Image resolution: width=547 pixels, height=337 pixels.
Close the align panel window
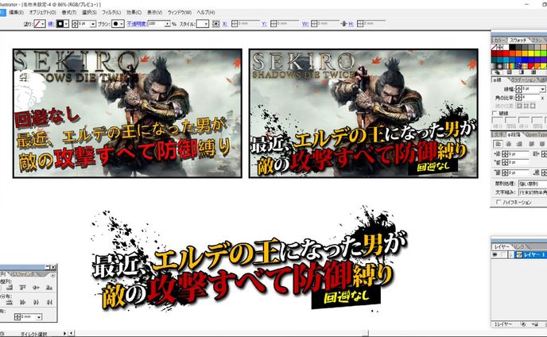(x=53, y=268)
